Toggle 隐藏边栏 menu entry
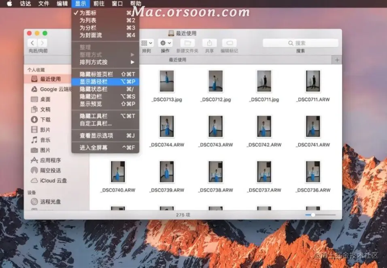The width and height of the screenshot is (387, 268). (x=105, y=96)
